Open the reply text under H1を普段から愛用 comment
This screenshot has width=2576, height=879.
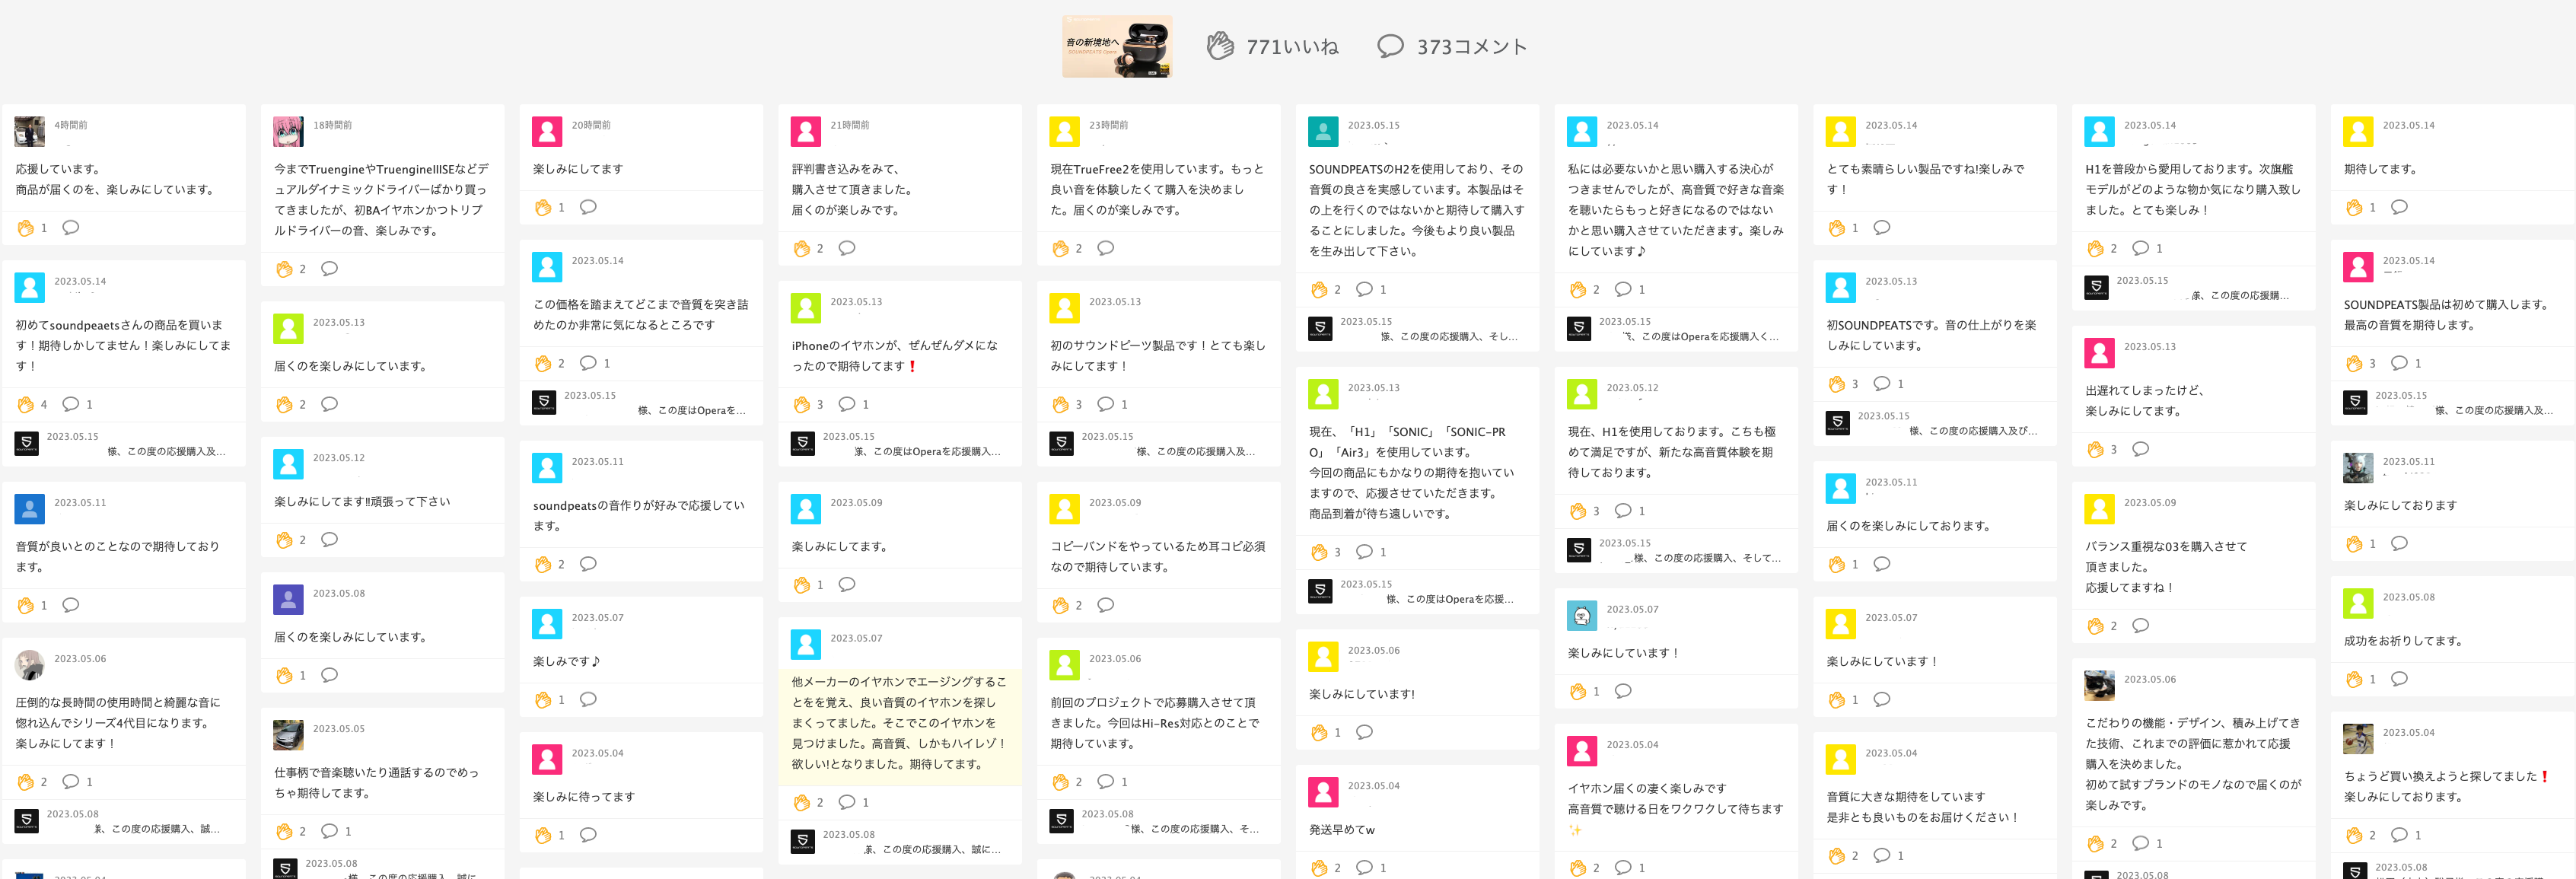(x=2238, y=295)
